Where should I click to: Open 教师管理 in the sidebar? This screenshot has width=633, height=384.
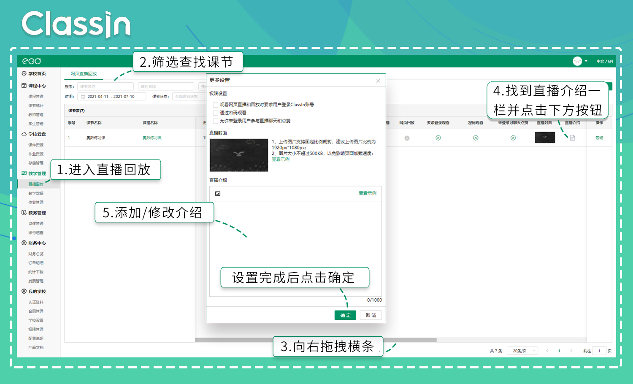(36, 115)
